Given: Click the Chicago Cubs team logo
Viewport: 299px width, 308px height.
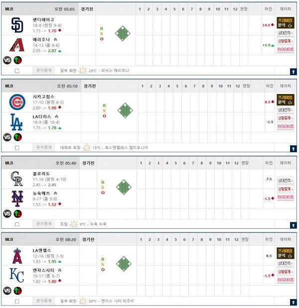Looking at the screenshot, I should pyautogui.click(x=17, y=102).
